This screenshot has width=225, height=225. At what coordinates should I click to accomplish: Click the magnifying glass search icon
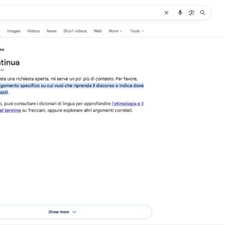202,12
